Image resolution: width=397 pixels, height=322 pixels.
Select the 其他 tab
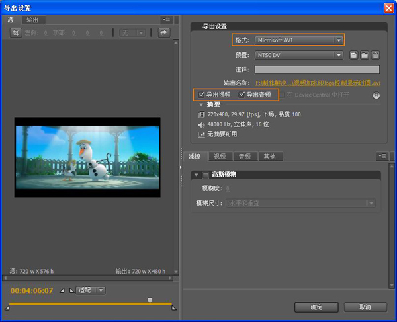click(x=270, y=157)
